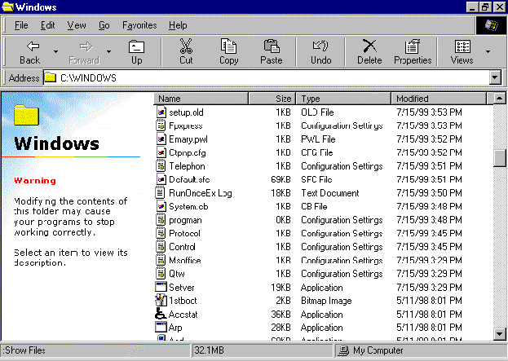The width and height of the screenshot is (508, 361).
Task: Expand the Views dropdown arrow
Action: pos(488,51)
